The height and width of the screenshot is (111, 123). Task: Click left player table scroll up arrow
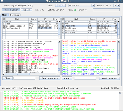pos(59,21)
